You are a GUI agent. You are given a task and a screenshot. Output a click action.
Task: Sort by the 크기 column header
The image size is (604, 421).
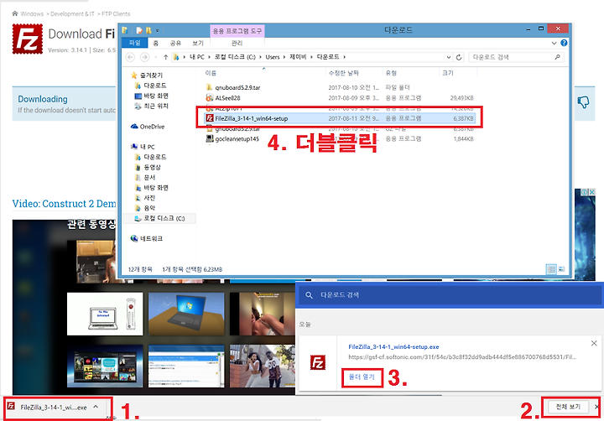448,73
